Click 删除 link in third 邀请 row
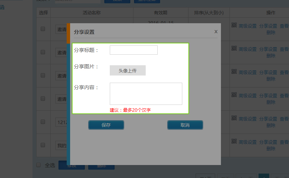The width and height of the screenshot is (289, 178). [x=271, y=79]
